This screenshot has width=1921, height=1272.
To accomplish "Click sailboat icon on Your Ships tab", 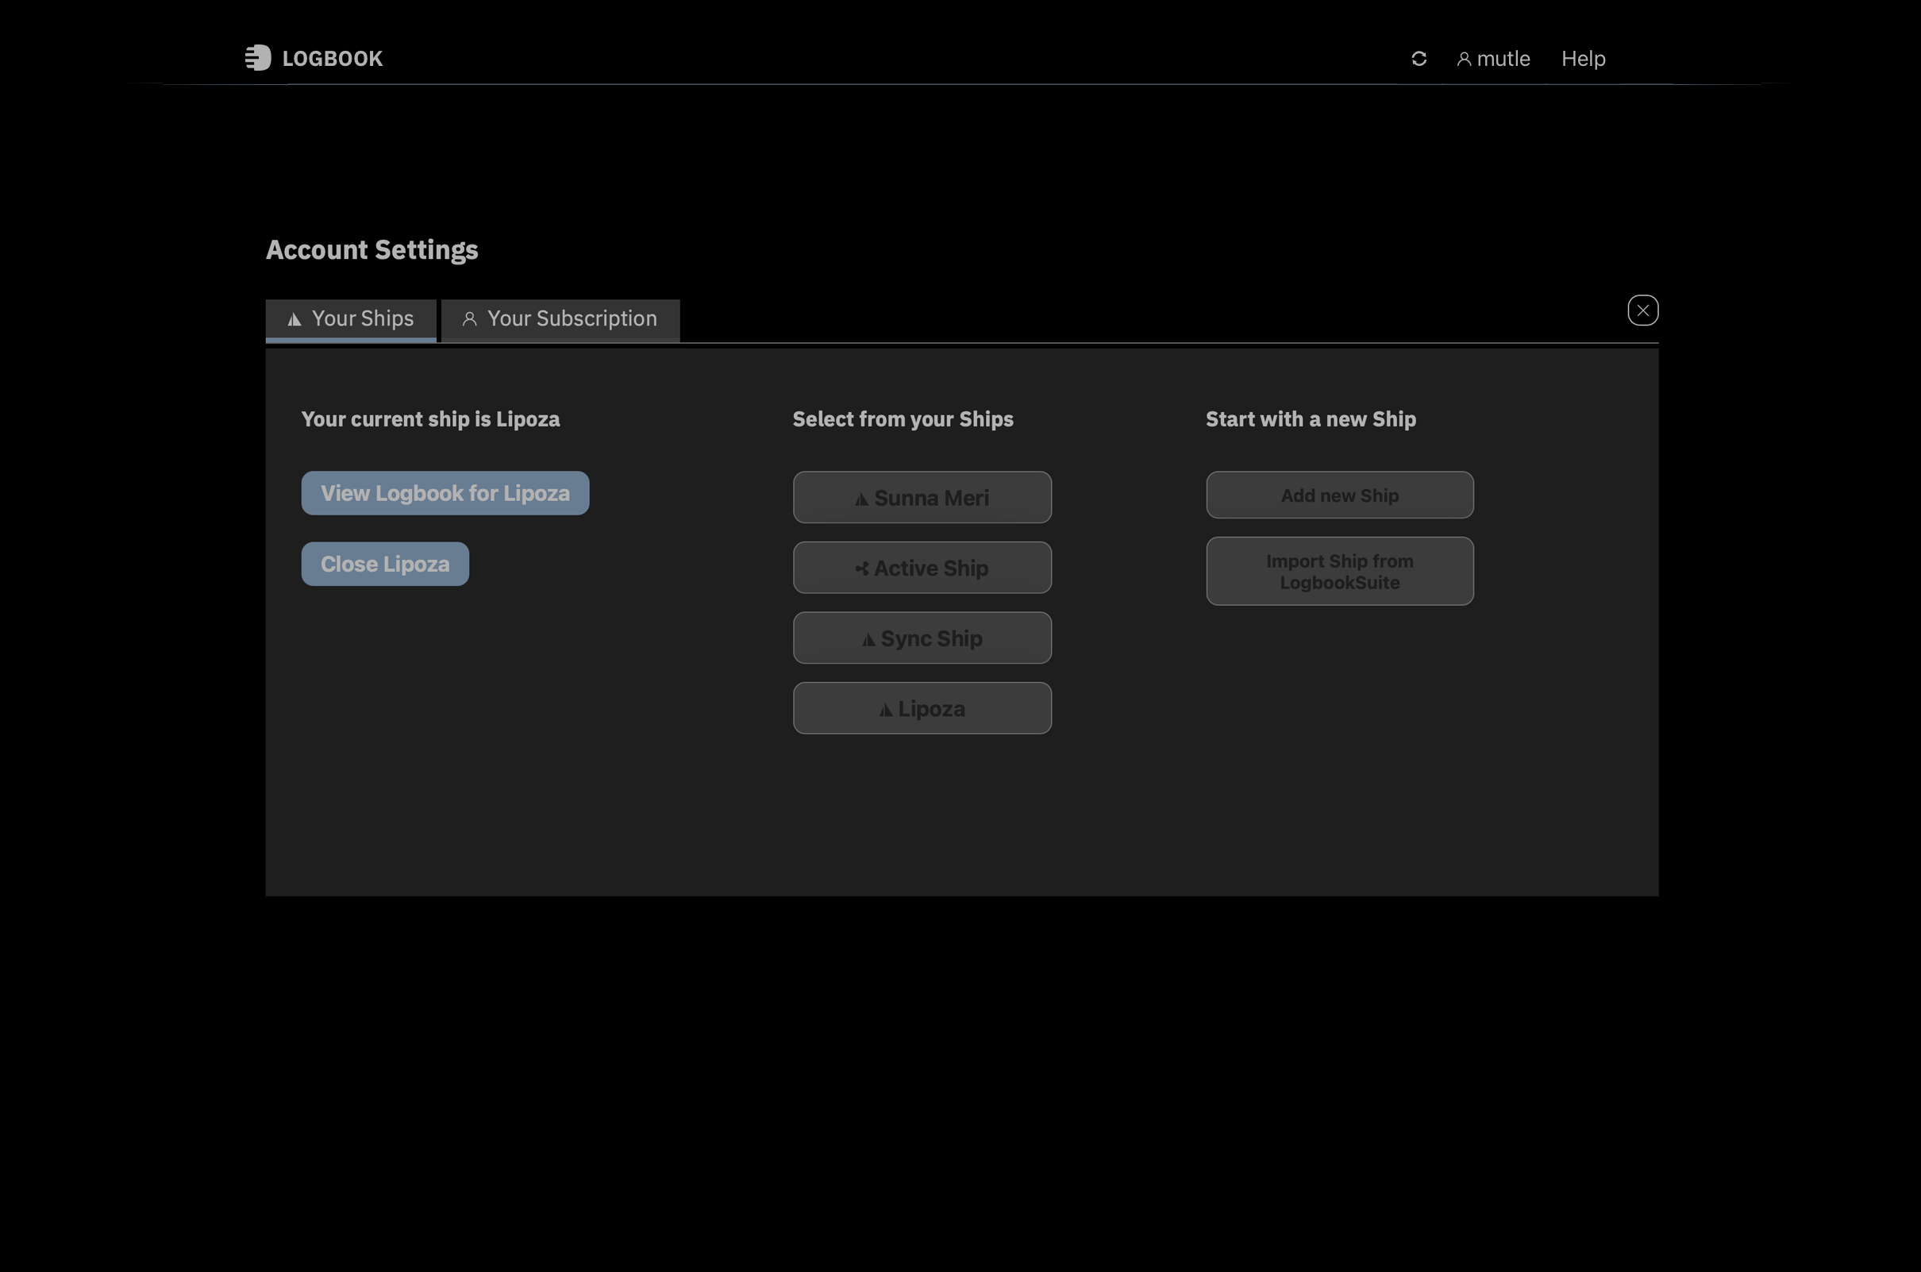I will (x=295, y=320).
